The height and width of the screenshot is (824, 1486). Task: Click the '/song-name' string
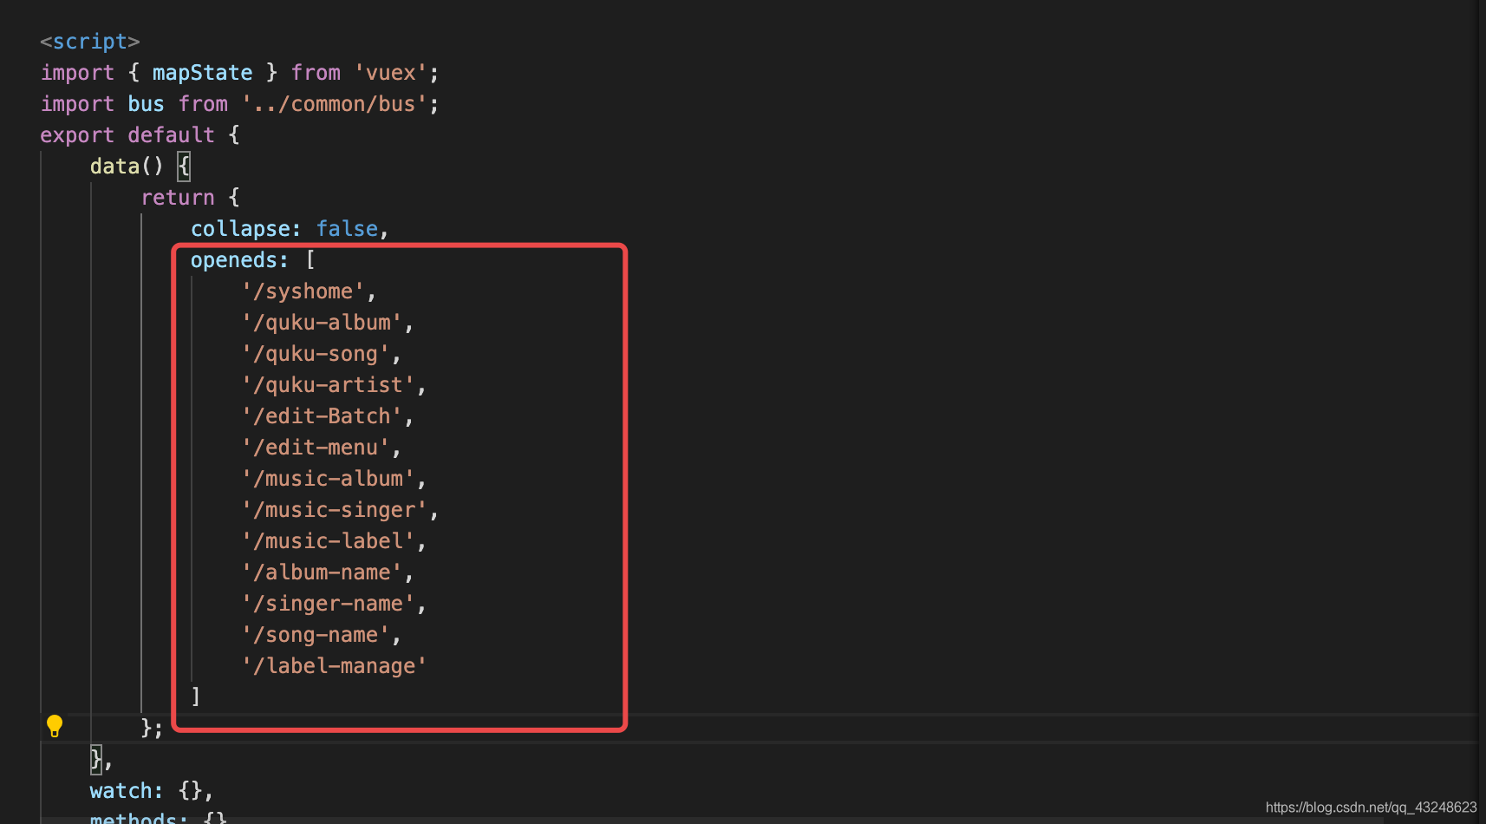point(316,635)
